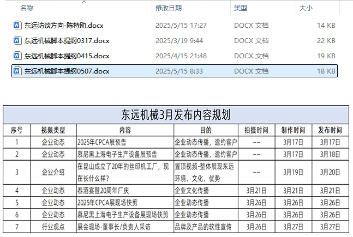Click the 制作时间 header cell

(294, 130)
